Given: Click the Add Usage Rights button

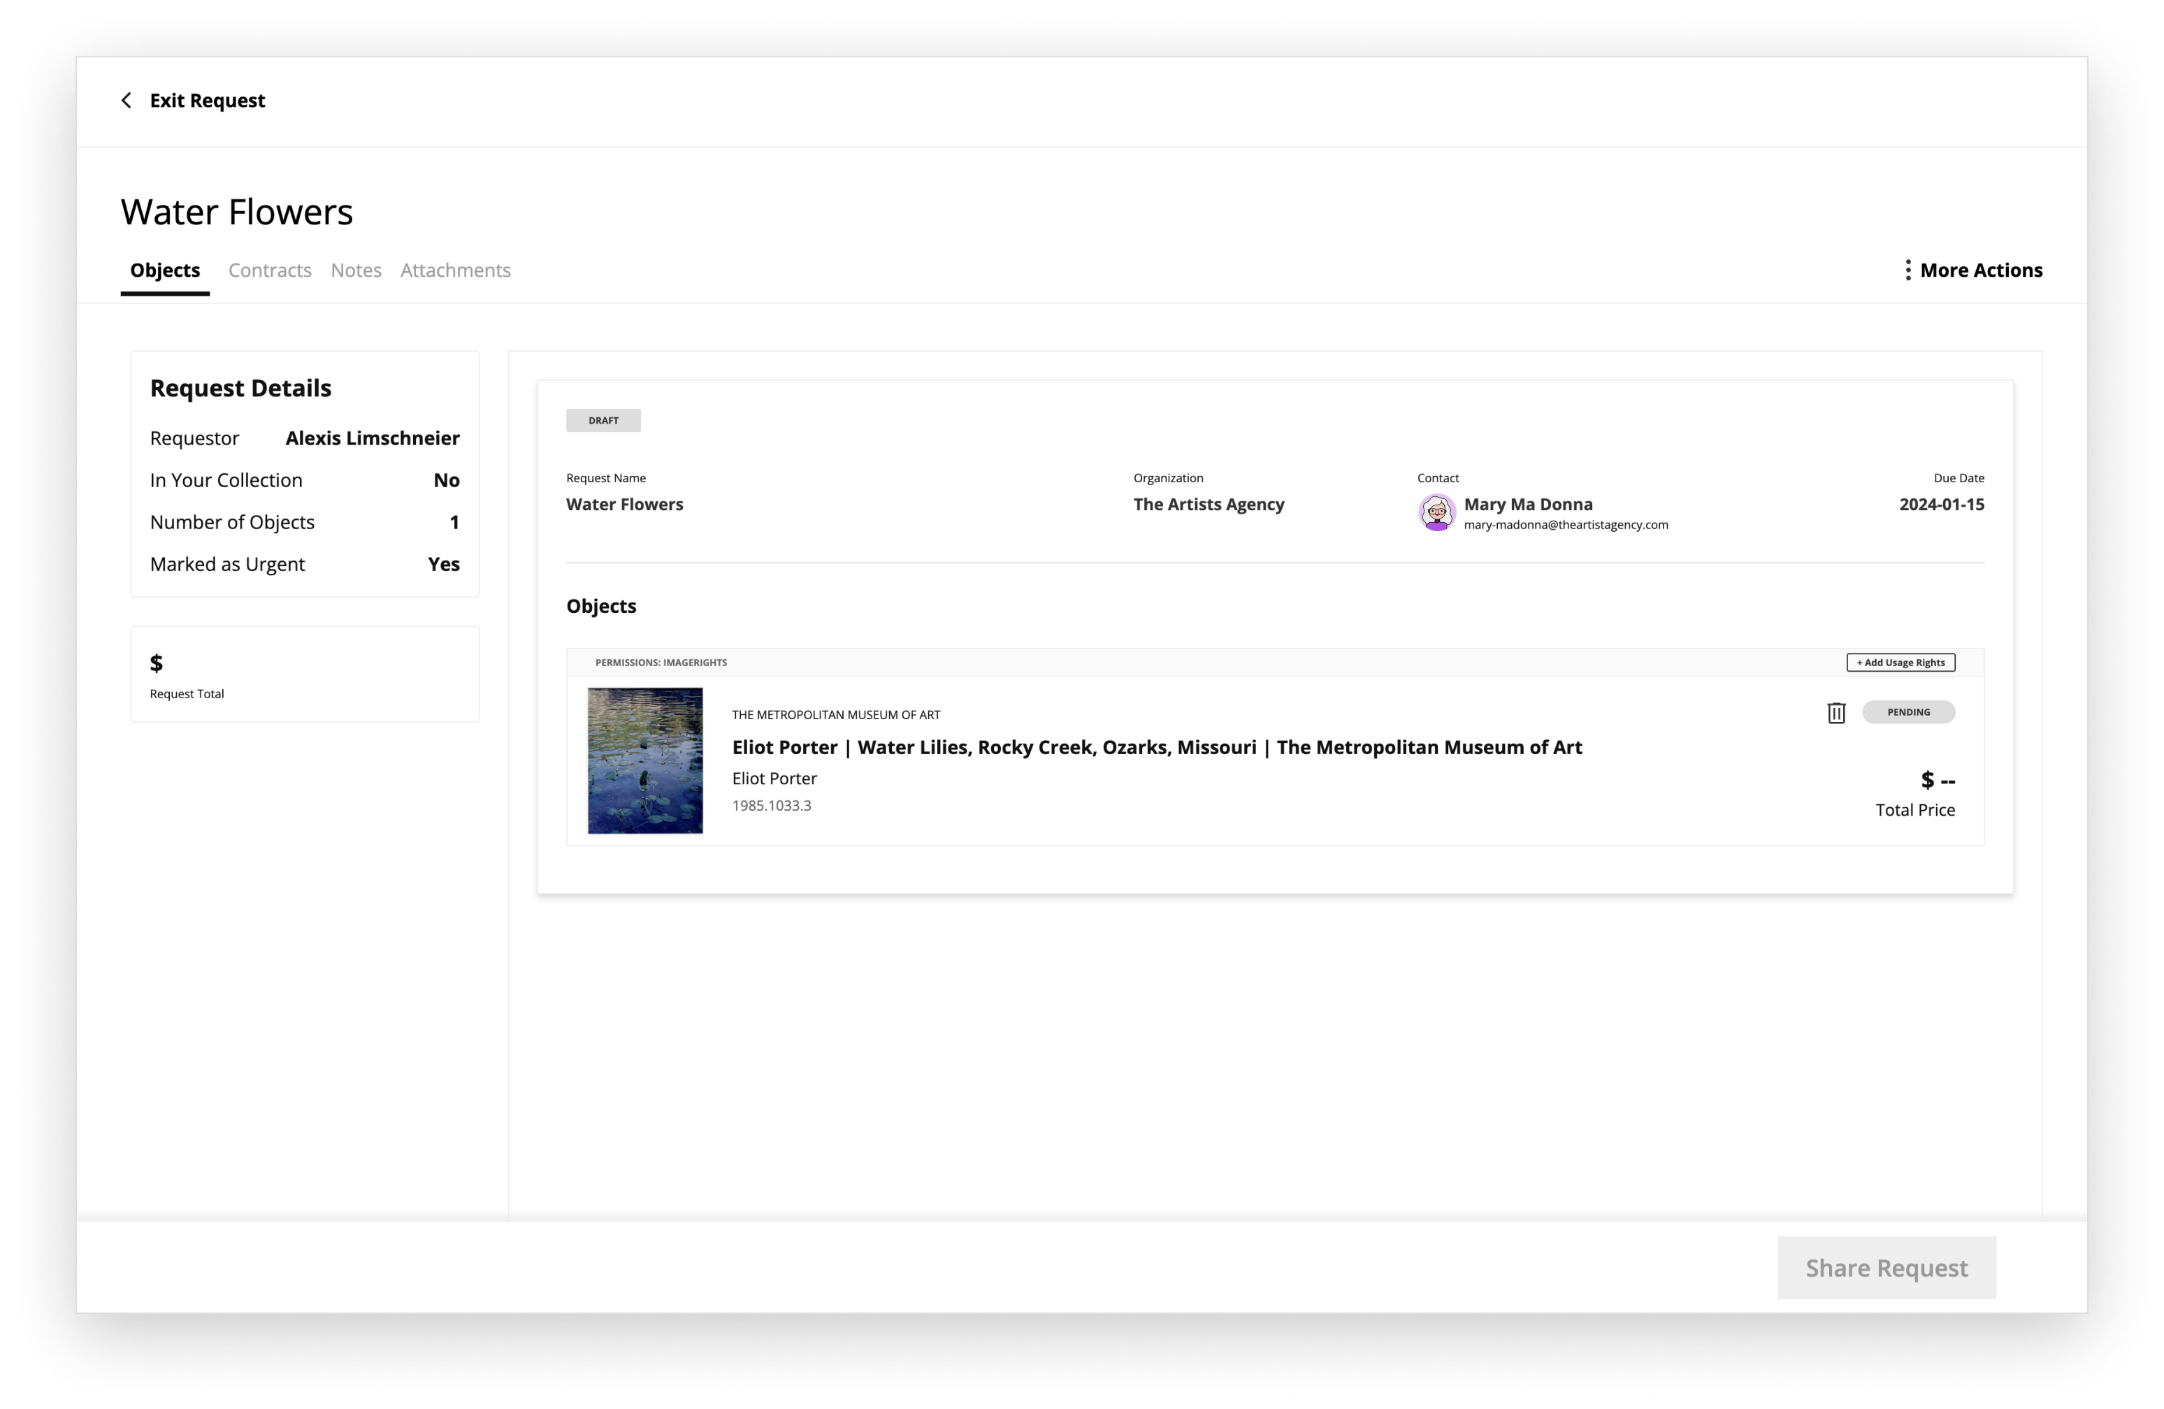Looking at the screenshot, I should click(1900, 663).
